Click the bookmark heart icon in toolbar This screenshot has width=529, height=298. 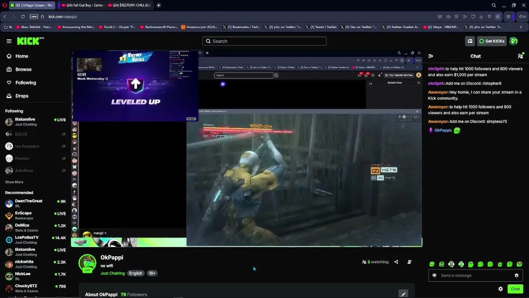[473, 17]
